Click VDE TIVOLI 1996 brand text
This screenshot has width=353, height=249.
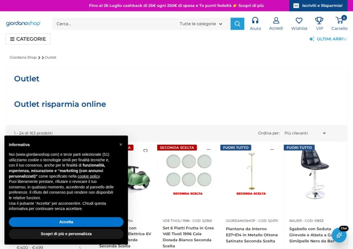coord(176,221)
